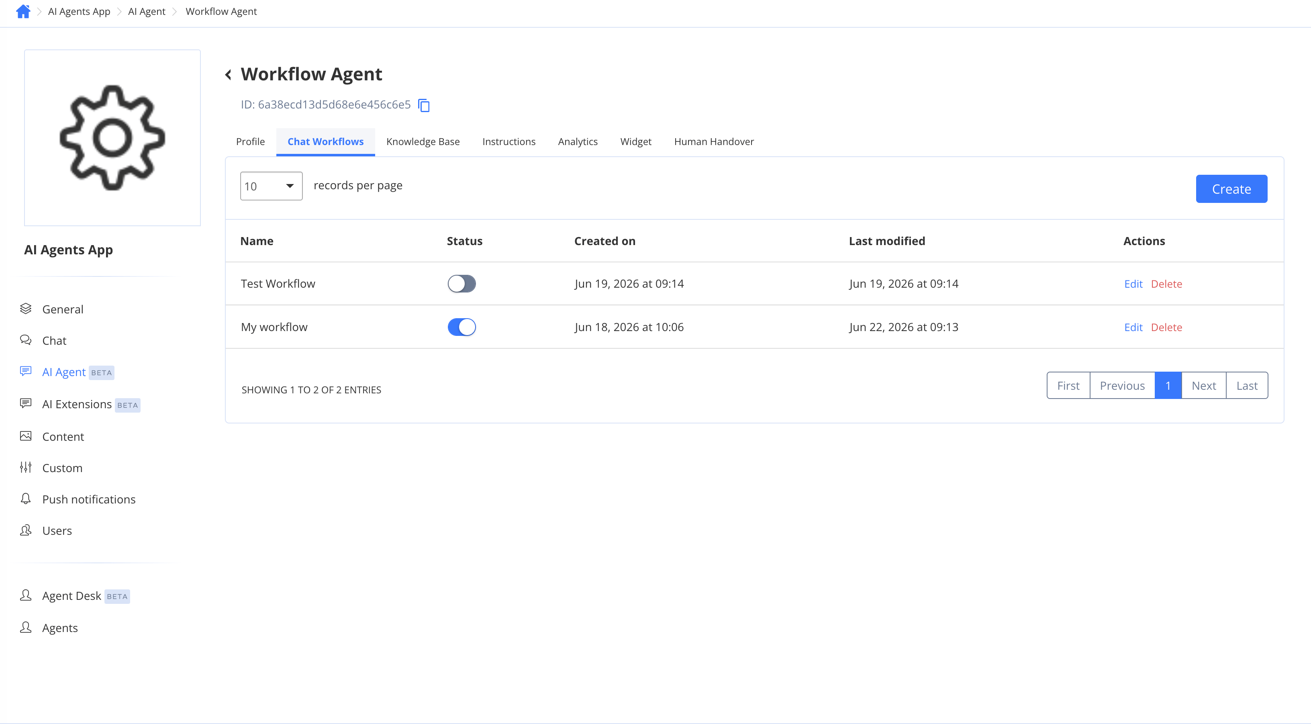Click the Next pagination button
This screenshot has width=1311, height=724.
[x=1204, y=385]
